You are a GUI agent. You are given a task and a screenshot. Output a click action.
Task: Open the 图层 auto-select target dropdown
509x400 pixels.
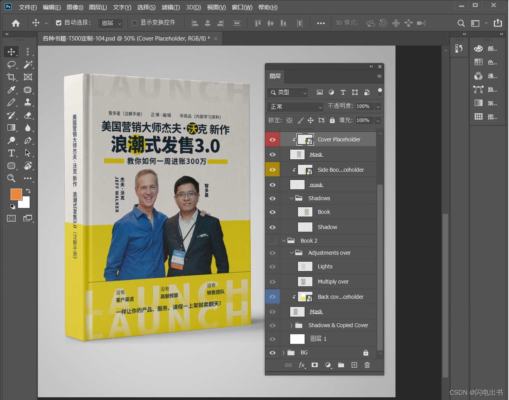point(110,23)
